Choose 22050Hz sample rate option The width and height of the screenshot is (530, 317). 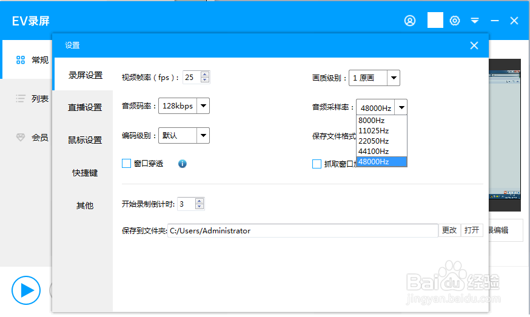coord(381,141)
